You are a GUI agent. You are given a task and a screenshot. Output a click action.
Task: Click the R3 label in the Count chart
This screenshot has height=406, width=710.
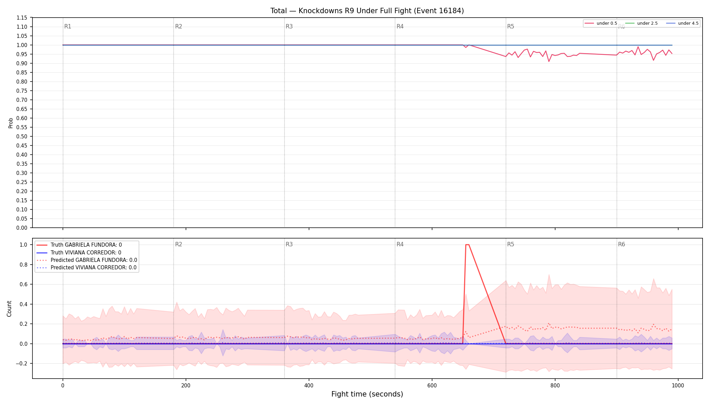[289, 244]
